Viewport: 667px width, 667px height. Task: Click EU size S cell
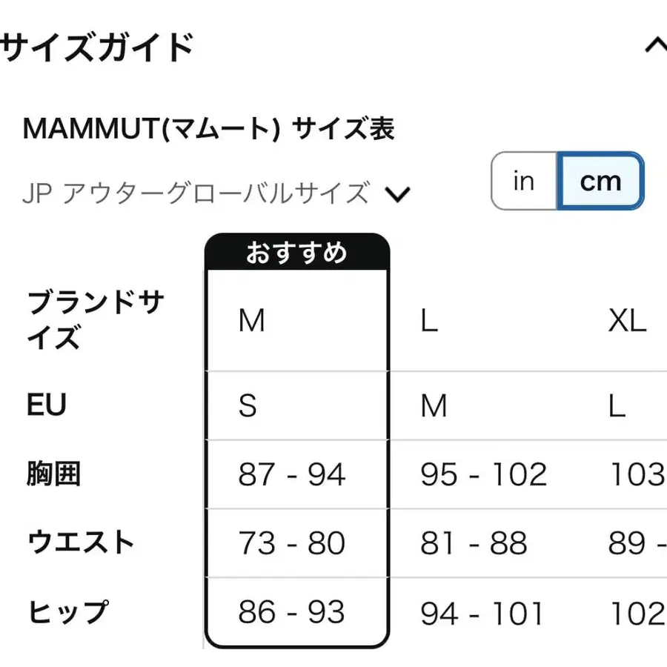[x=248, y=406]
